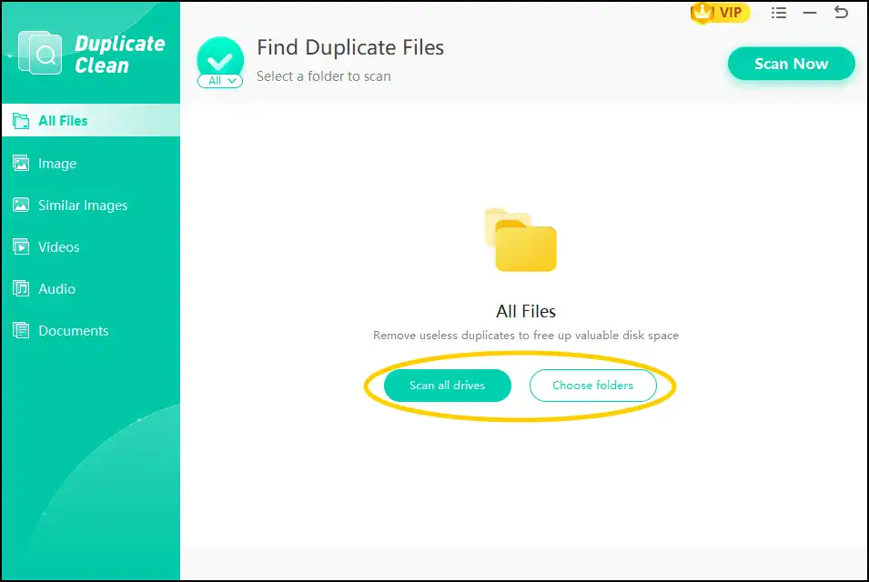
Task: Open Documents scanning using its sidebar icon
Action: (x=21, y=330)
